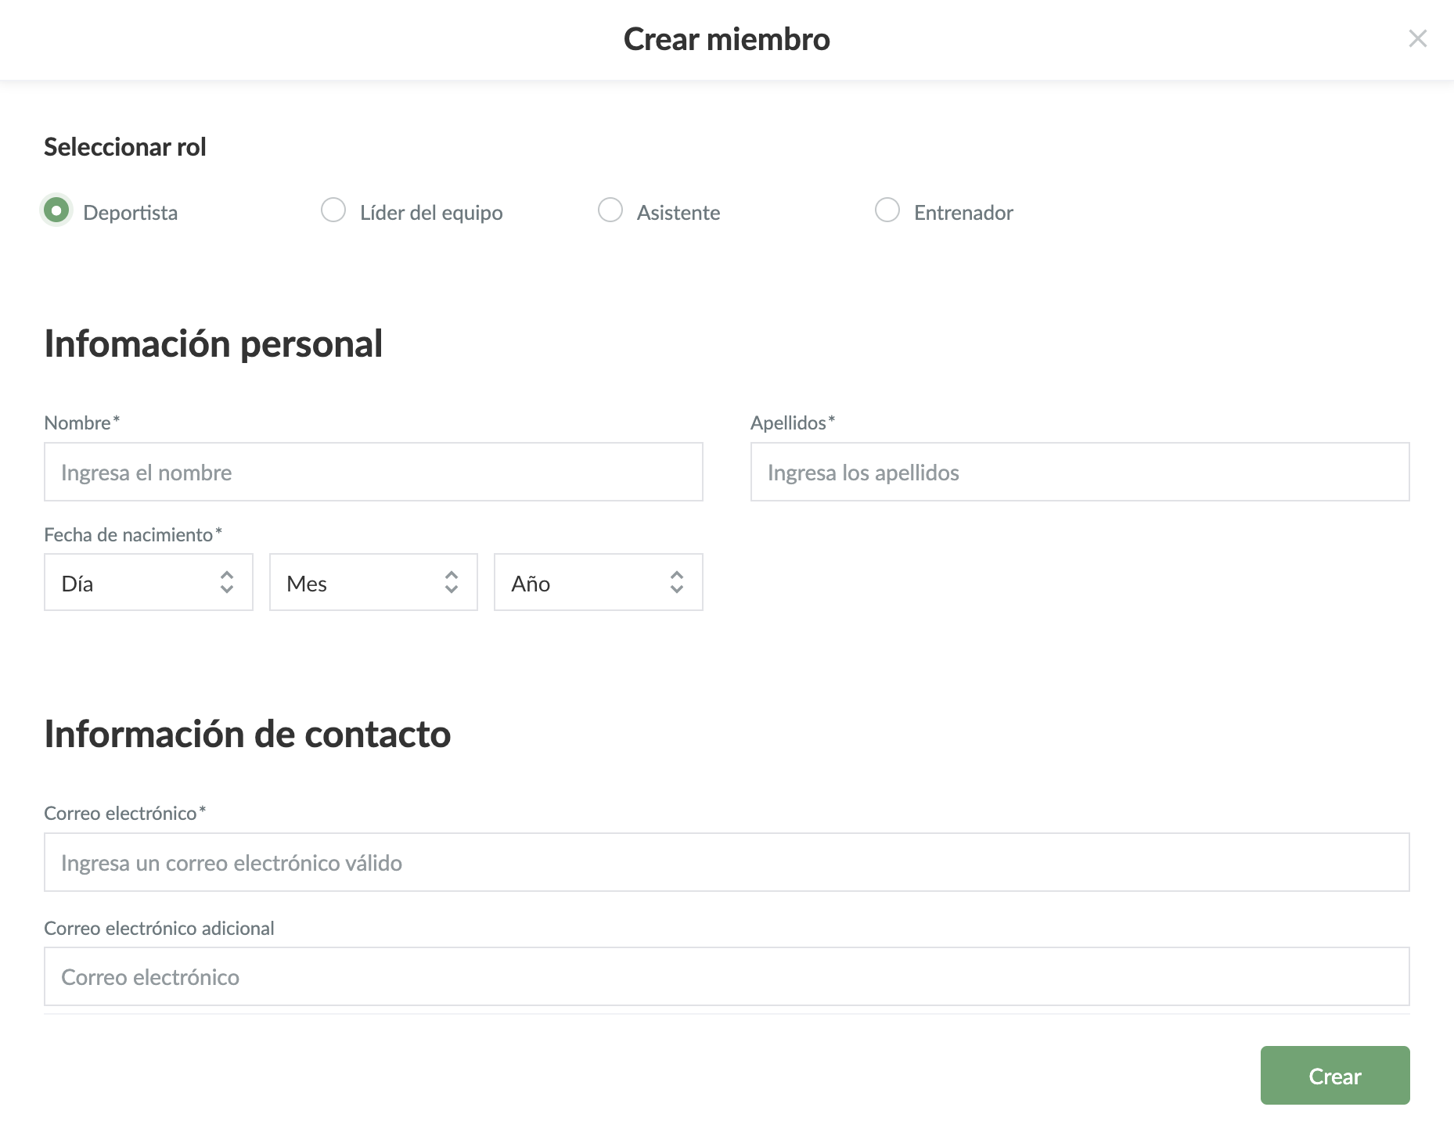This screenshot has width=1454, height=1125.
Task: Focus the Nombre input field
Action: [373, 473]
